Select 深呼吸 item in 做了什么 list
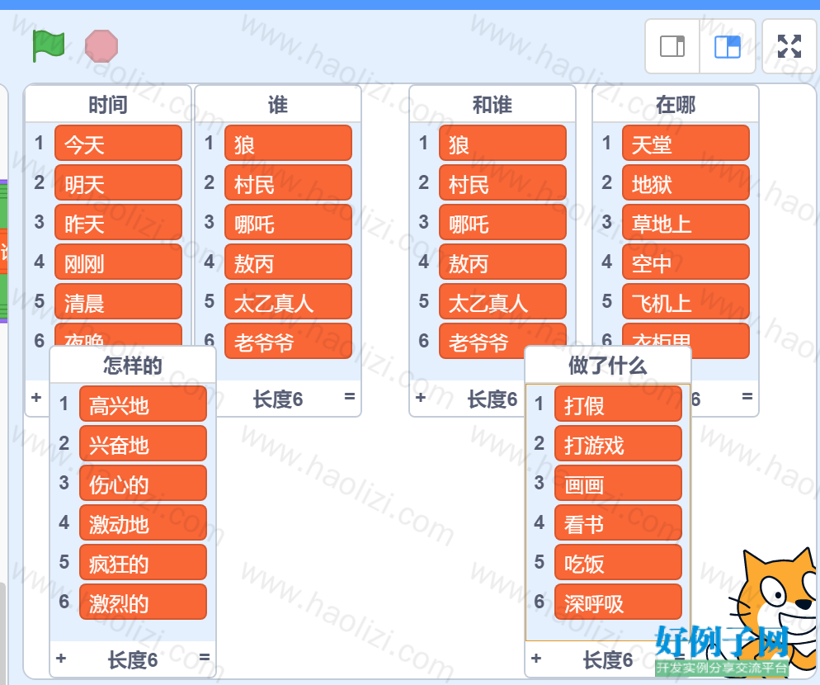 [x=618, y=602]
